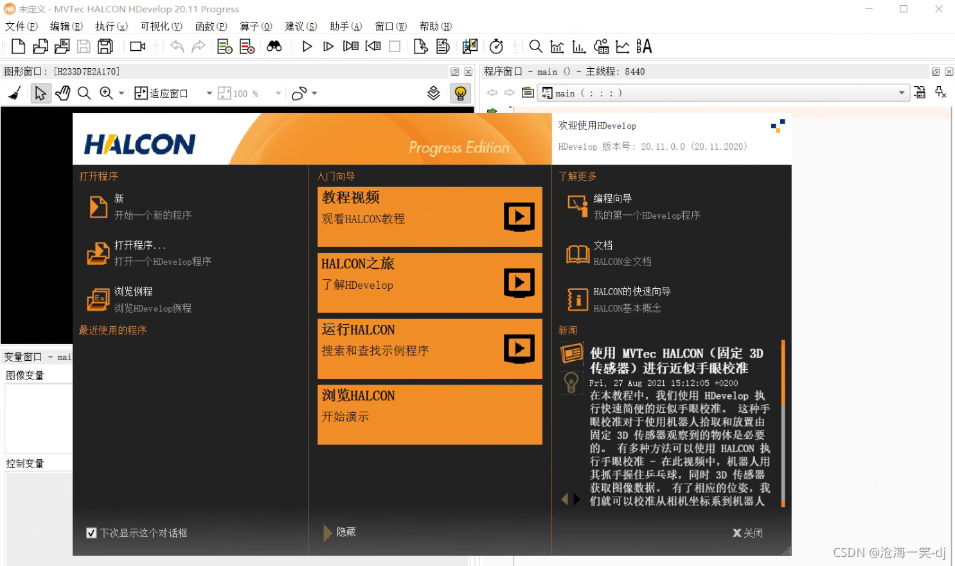955x566 pixels.
Task: Open the layers stack icon in graphics window
Action: coord(434,93)
